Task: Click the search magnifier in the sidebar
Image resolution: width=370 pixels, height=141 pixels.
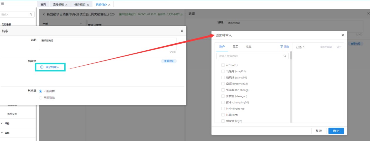Action: (31, 14)
